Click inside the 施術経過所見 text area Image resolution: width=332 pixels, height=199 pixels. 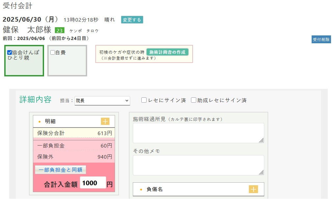[x=198, y=133]
